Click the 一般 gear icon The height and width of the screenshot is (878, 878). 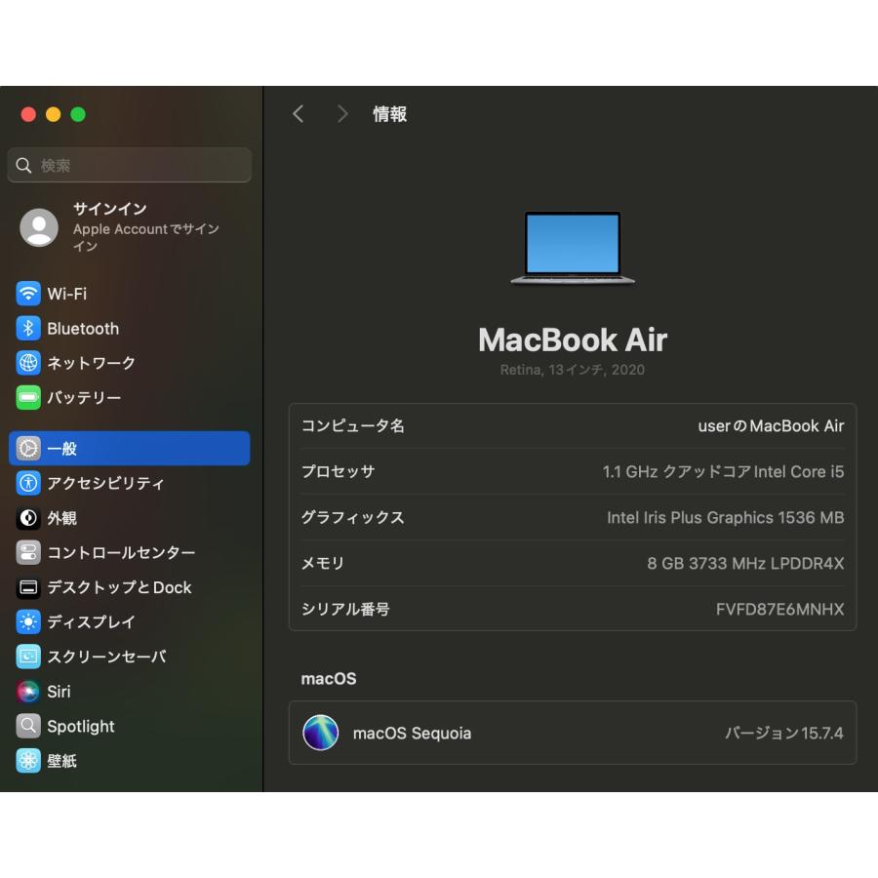[28, 449]
